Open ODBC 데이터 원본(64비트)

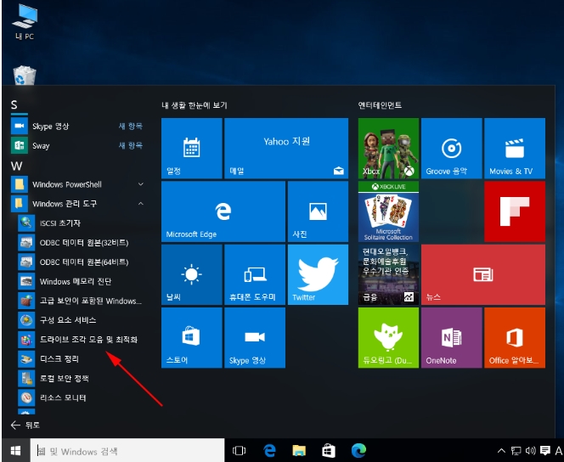[81, 262]
